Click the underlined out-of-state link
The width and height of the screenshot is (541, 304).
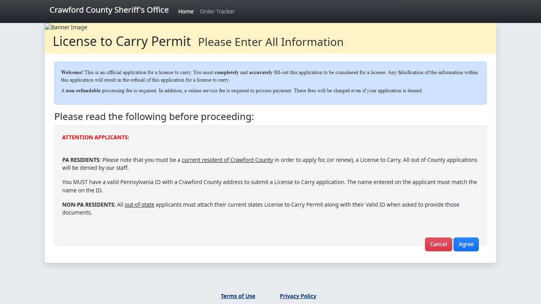(x=139, y=205)
